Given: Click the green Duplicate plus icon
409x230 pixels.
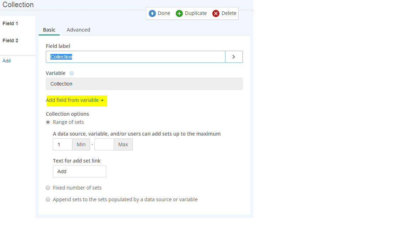Looking at the screenshot, I should coord(179,13).
